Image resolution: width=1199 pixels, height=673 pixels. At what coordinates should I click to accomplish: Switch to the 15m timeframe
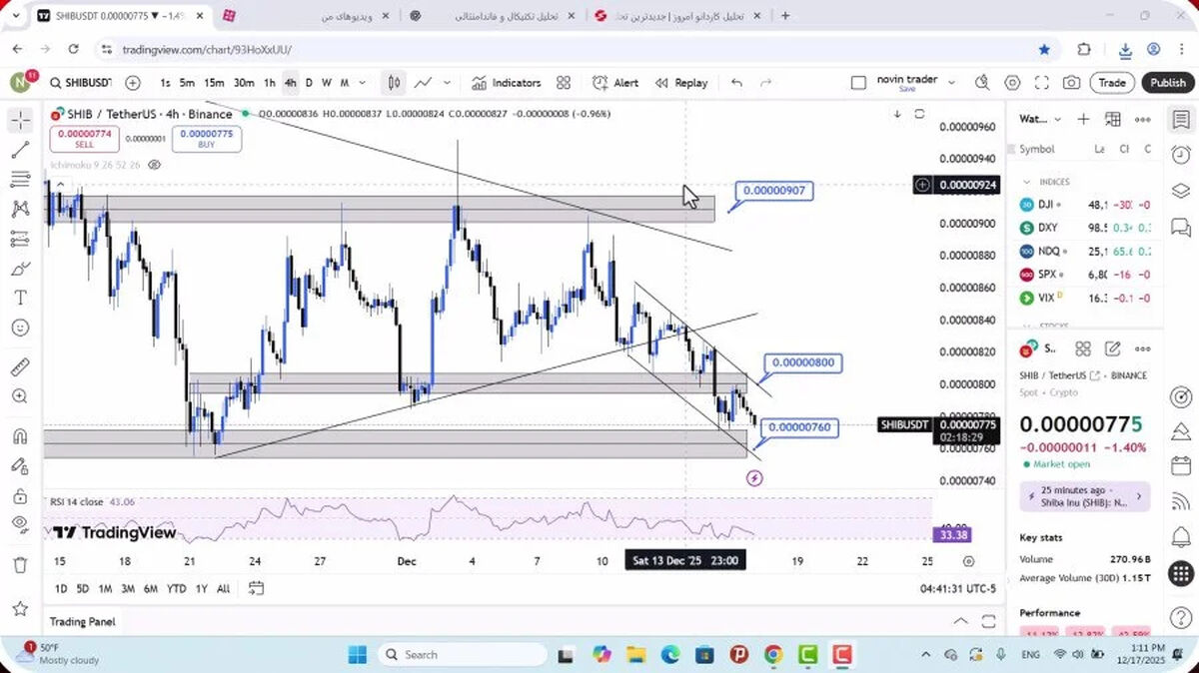214,83
